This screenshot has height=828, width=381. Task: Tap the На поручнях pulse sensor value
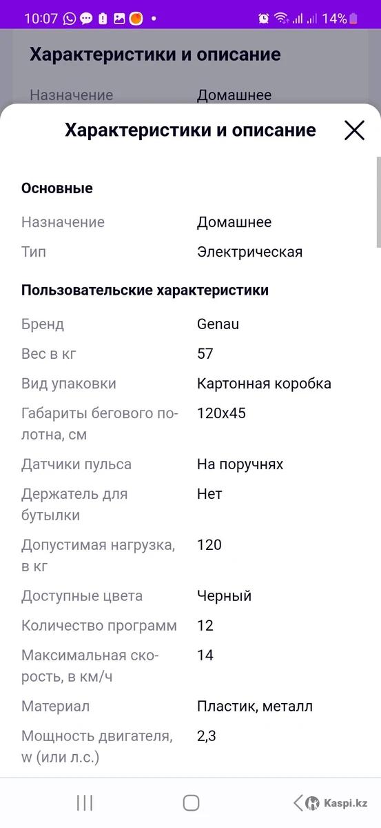(240, 464)
